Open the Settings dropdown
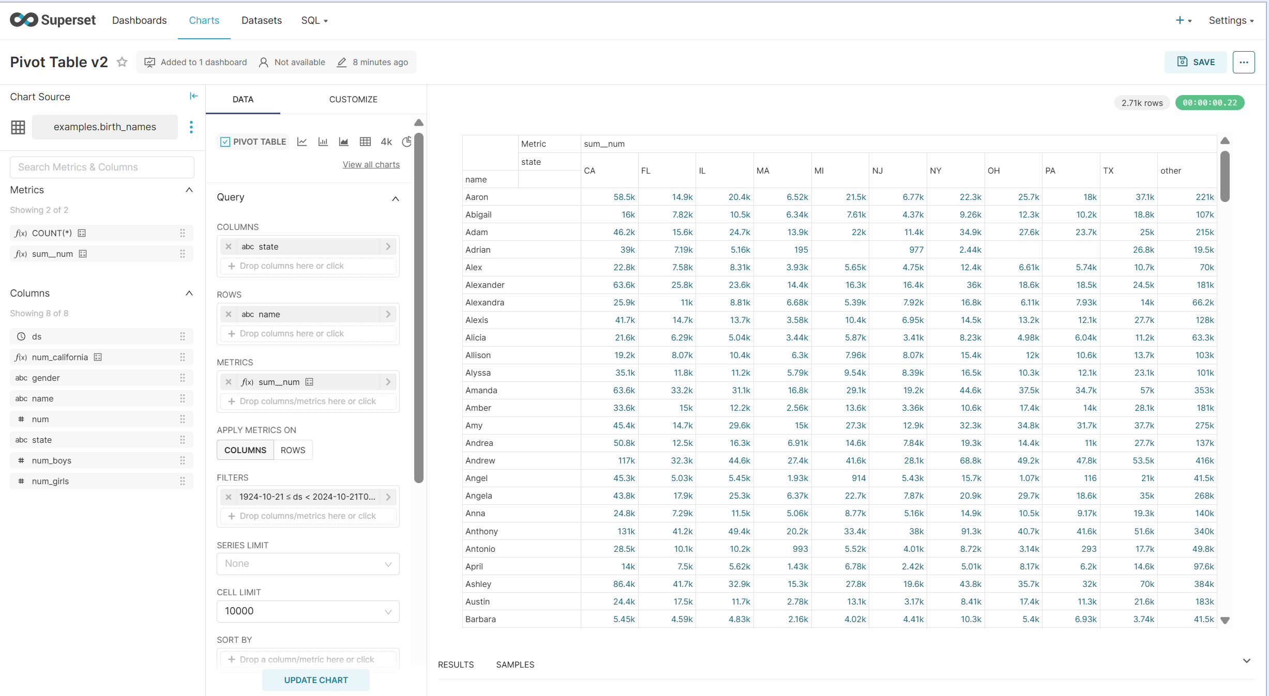This screenshot has width=1269, height=696. coord(1231,20)
